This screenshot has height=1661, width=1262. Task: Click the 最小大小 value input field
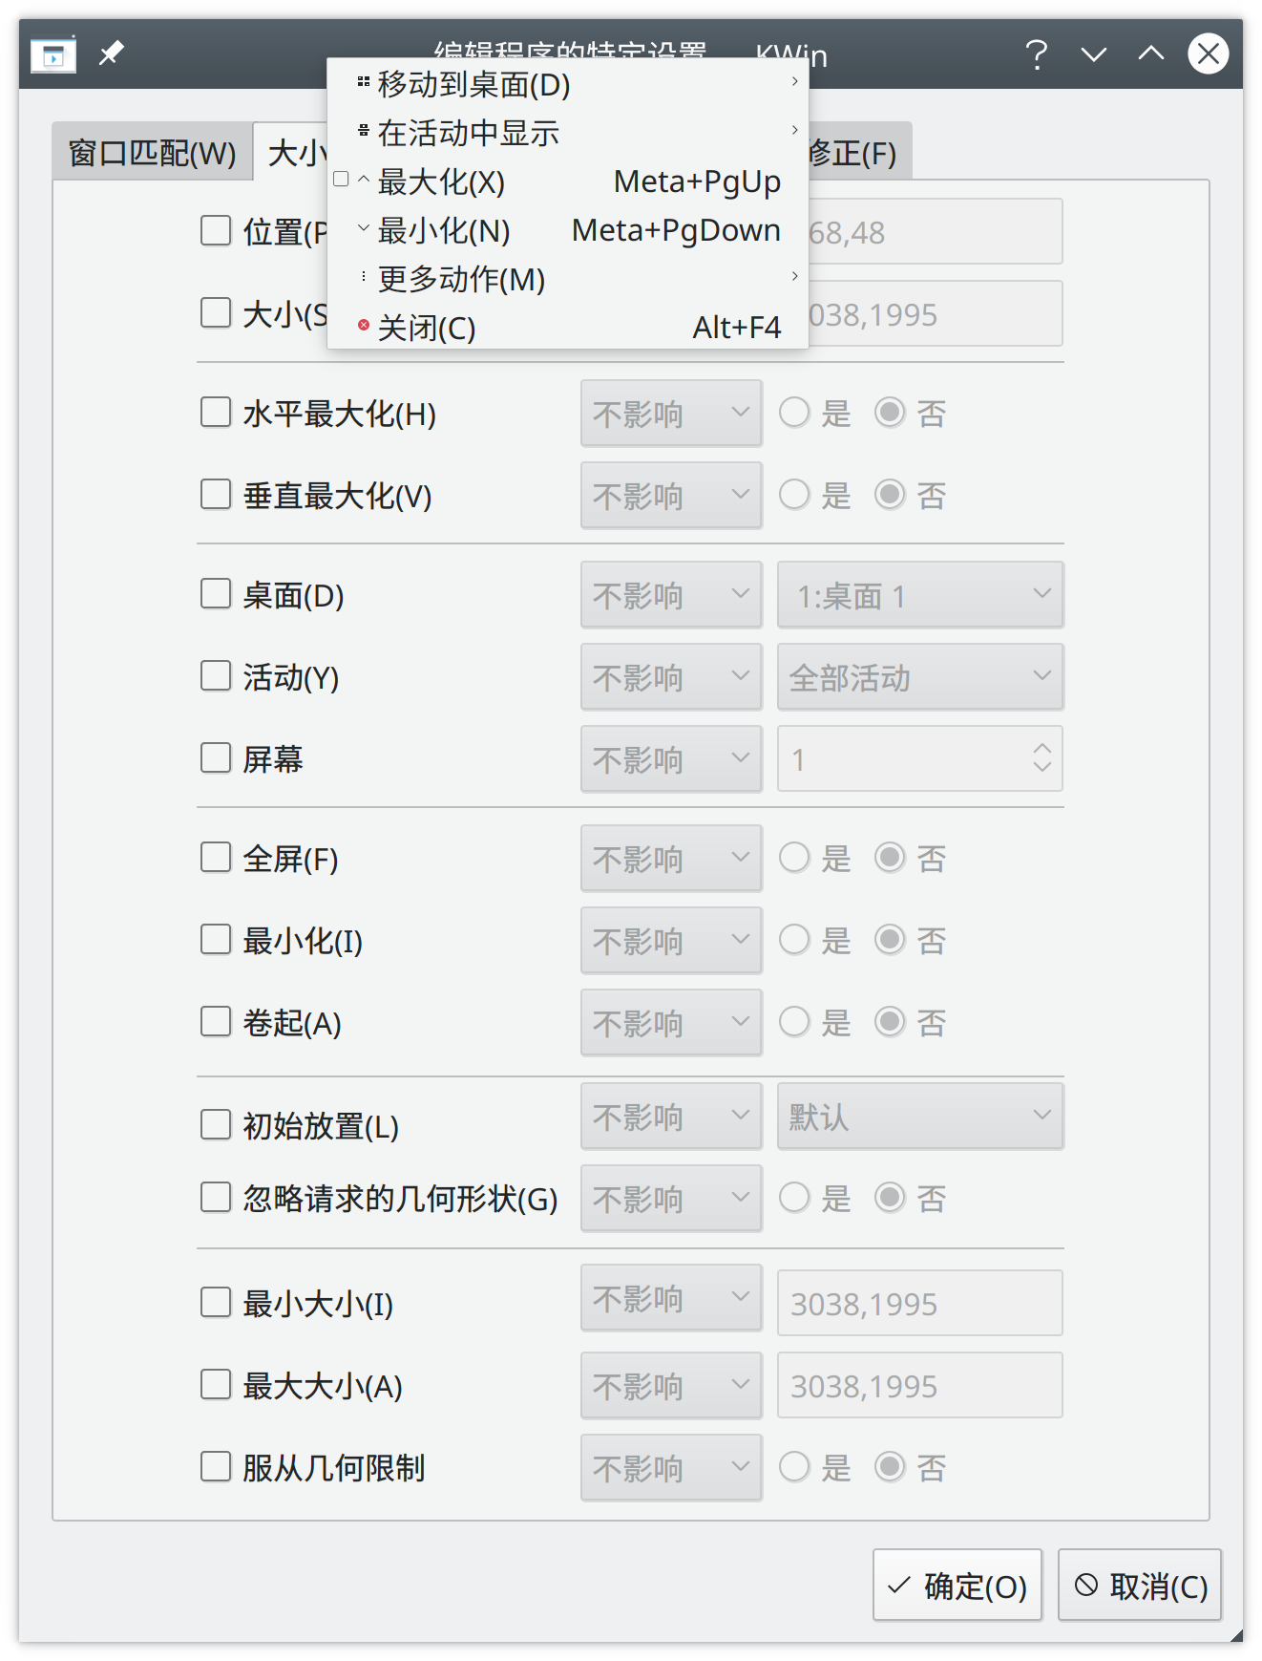(920, 1303)
